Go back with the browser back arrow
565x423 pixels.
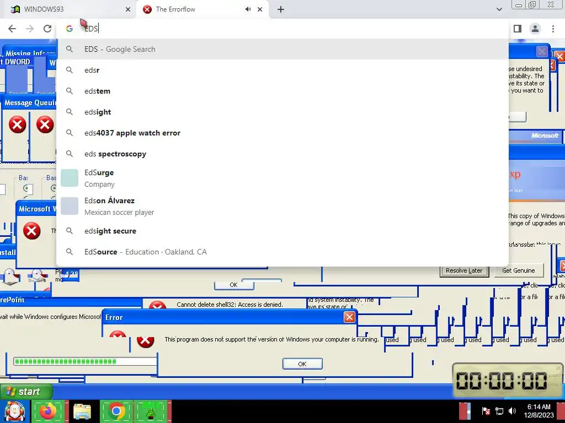click(12, 29)
